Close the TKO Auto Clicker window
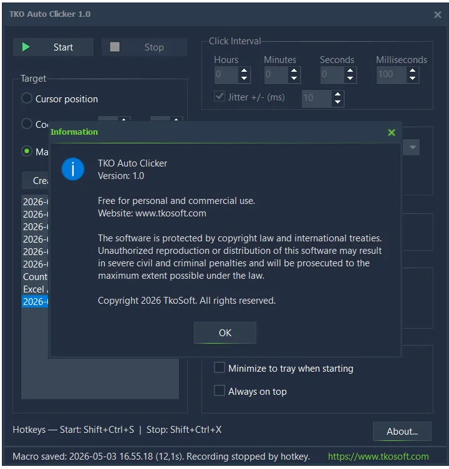This screenshot has width=449, height=469. (x=437, y=15)
